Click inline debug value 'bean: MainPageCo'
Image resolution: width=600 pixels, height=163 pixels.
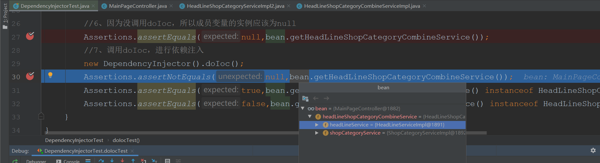pyautogui.click(x=561, y=77)
